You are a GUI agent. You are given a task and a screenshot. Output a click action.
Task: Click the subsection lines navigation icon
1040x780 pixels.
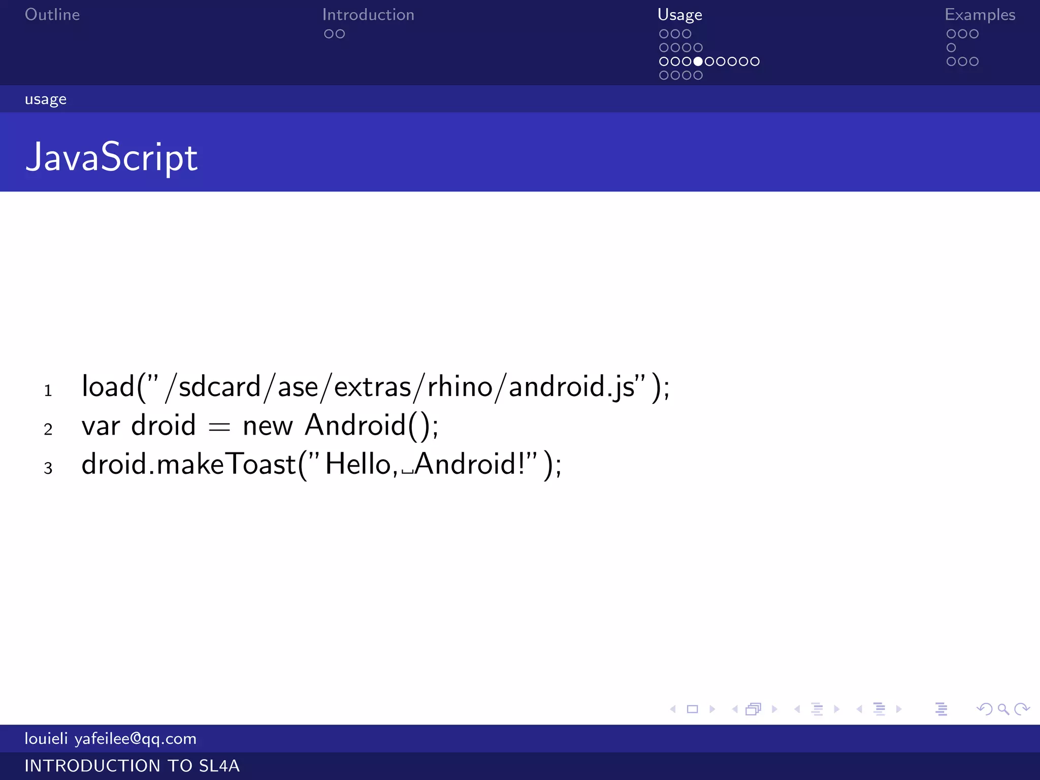tap(817, 709)
